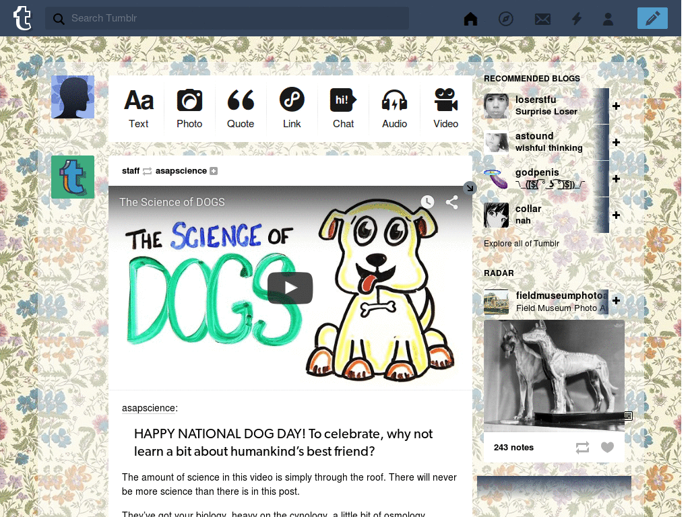
Task: Focus the Search Tumblr field
Action: [226, 18]
